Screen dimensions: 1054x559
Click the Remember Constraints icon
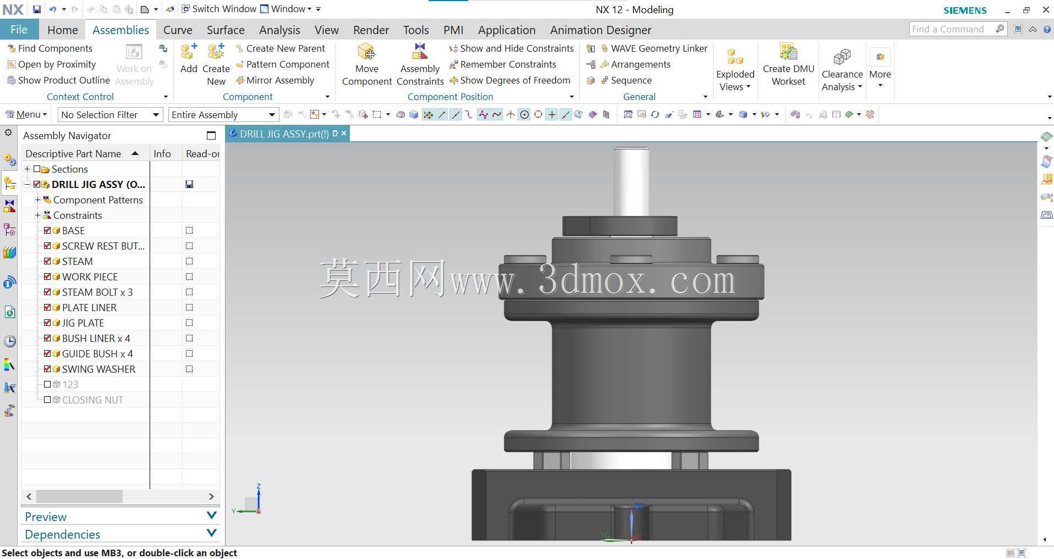pos(454,64)
